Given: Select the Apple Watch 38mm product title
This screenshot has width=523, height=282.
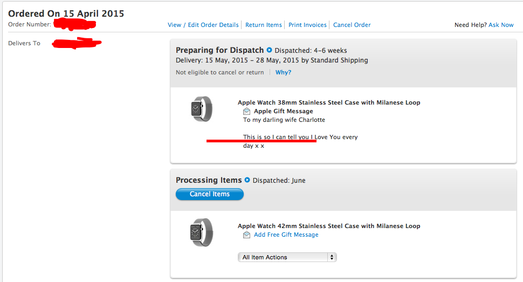Looking at the screenshot, I should click(329, 102).
